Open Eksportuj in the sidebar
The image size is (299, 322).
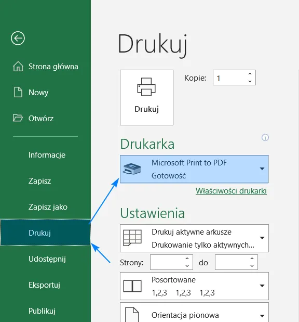coord(45,285)
